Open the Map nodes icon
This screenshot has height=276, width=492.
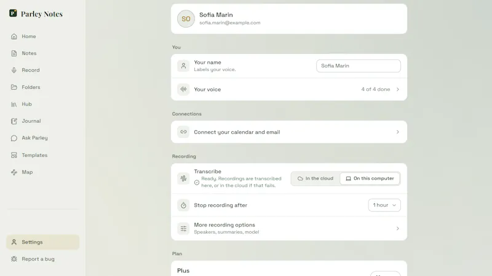(x=14, y=172)
